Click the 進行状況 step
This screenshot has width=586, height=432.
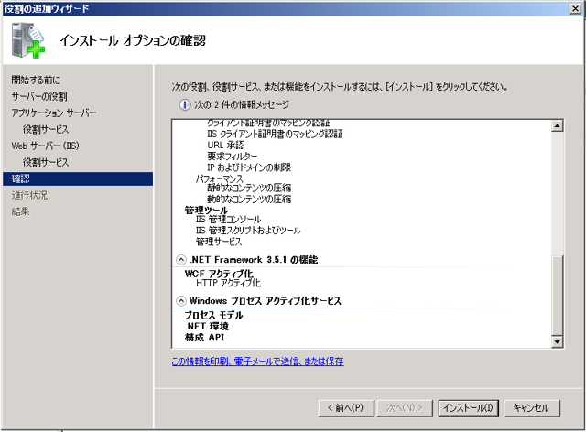[29, 195]
